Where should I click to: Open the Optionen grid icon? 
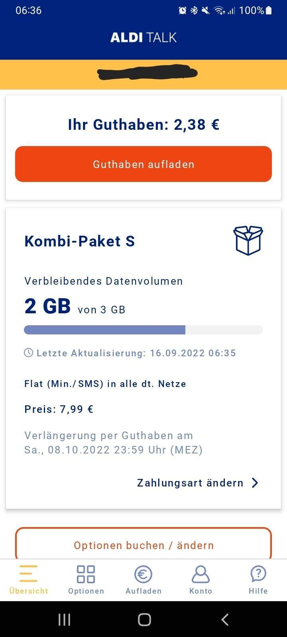click(86, 574)
